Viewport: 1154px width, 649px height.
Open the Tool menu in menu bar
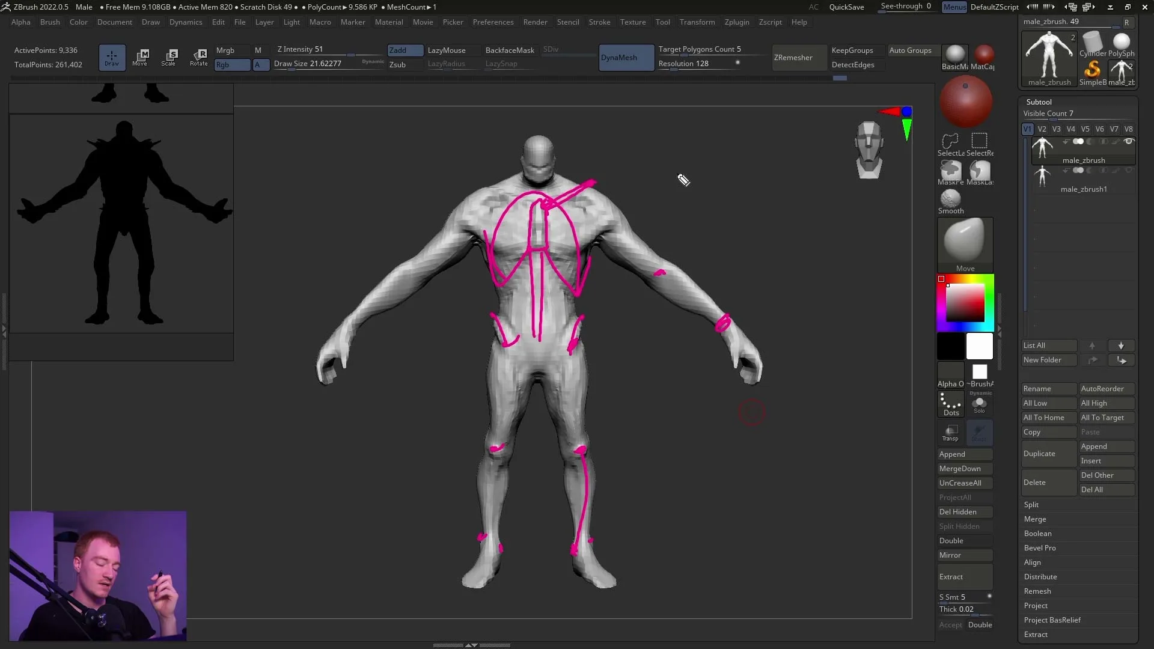[662, 22]
